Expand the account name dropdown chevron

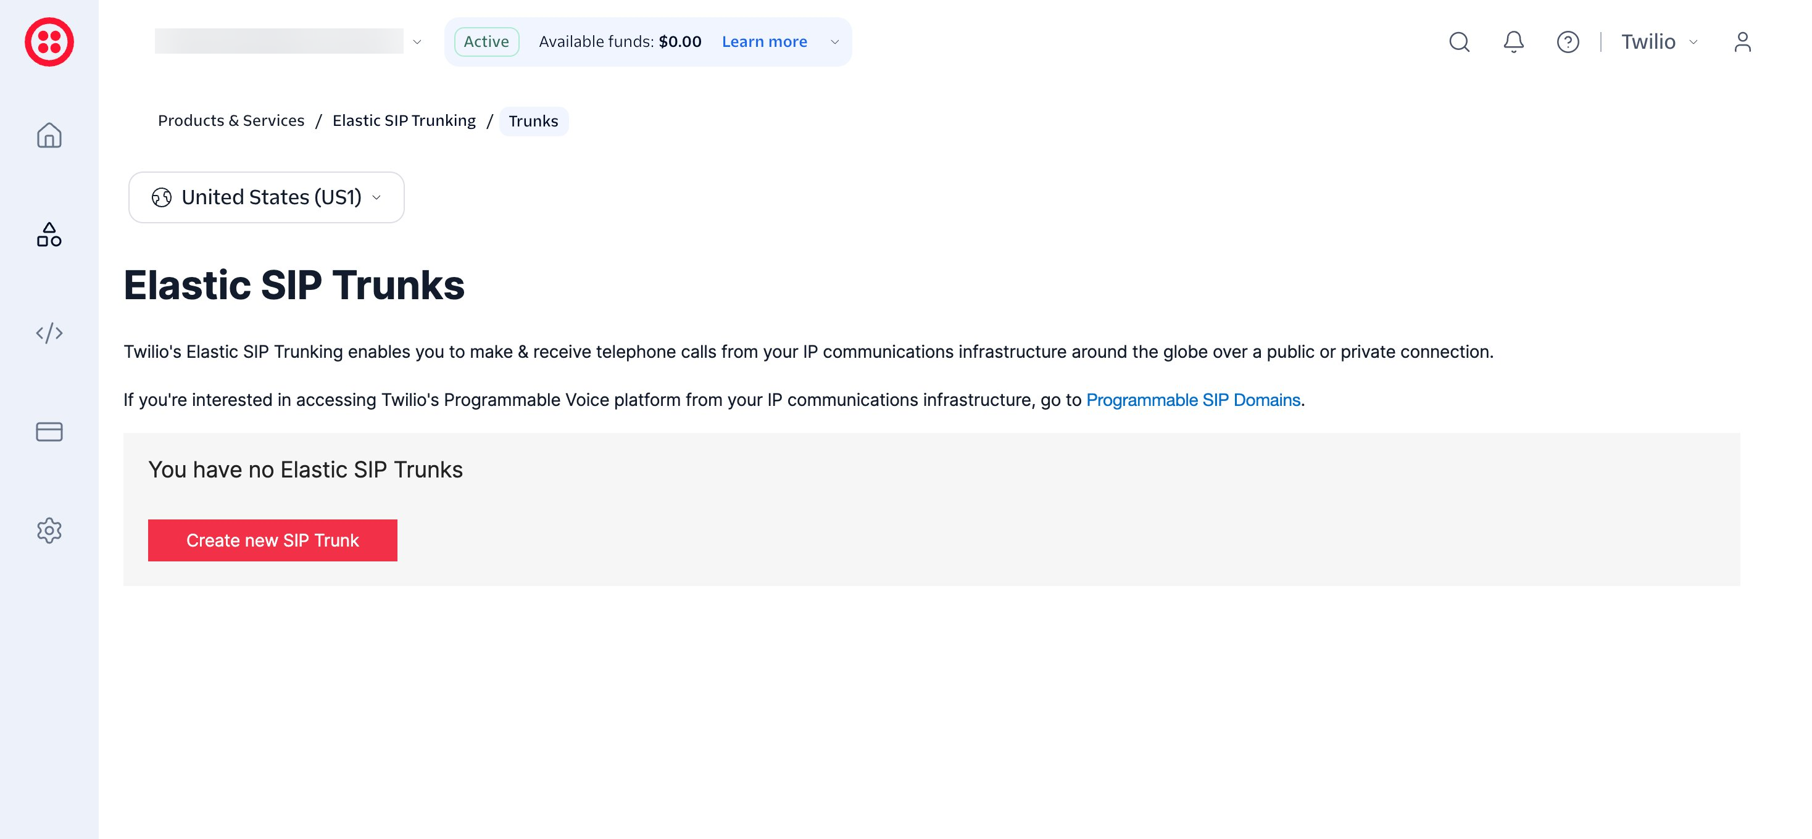(x=417, y=41)
